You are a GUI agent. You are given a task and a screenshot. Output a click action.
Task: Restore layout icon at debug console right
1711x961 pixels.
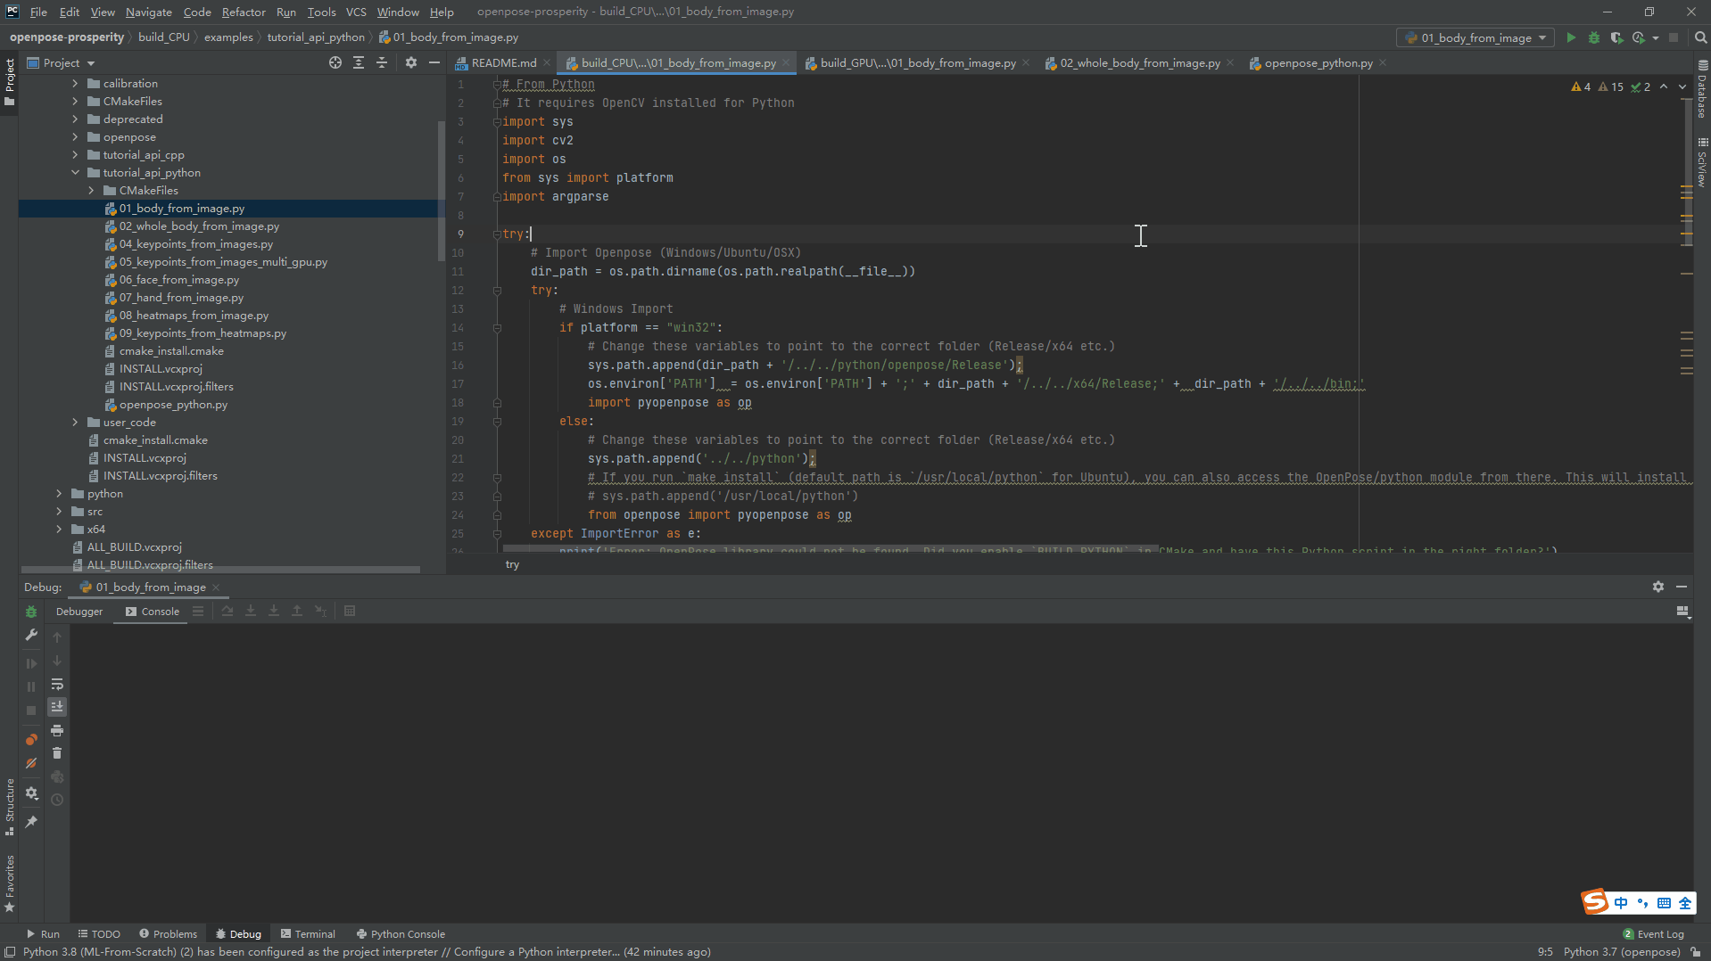1682,612
